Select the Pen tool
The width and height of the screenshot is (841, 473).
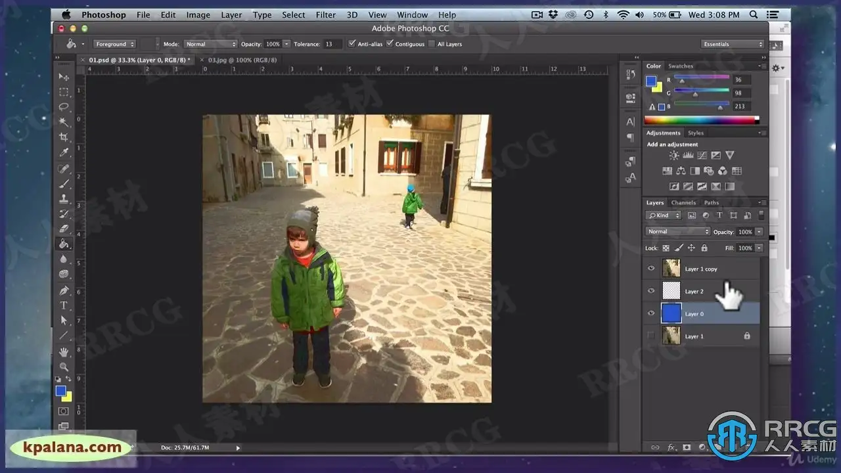click(x=64, y=290)
